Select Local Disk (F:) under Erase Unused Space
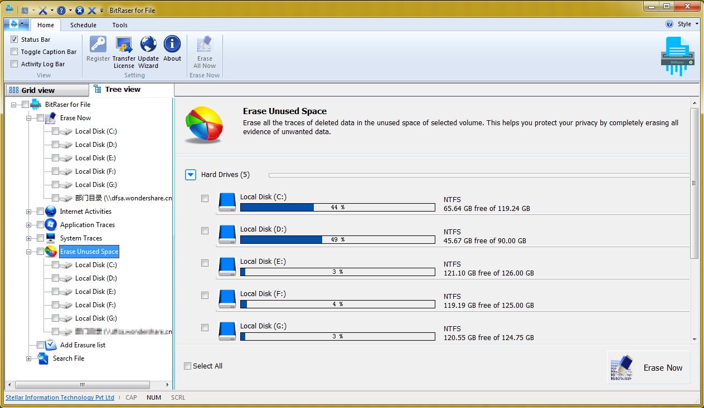Image resolution: width=704 pixels, height=408 pixels. pyautogui.click(x=95, y=305)
